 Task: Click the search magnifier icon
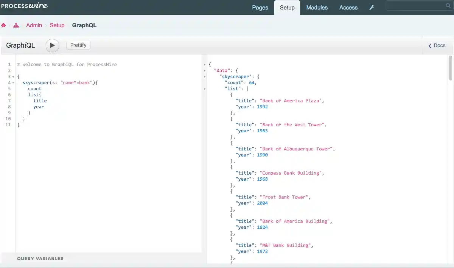pyautogui.click(x=448, y=6)
